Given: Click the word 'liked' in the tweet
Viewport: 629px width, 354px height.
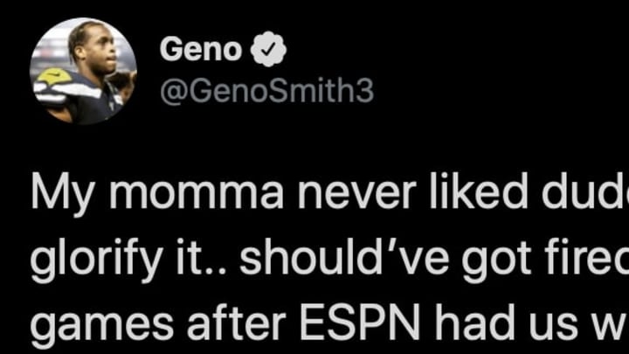Looking at the screenshot, I should [478, 191].
